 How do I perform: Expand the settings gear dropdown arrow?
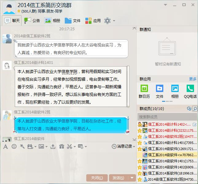pyautogui.click(x=114, y=21)
